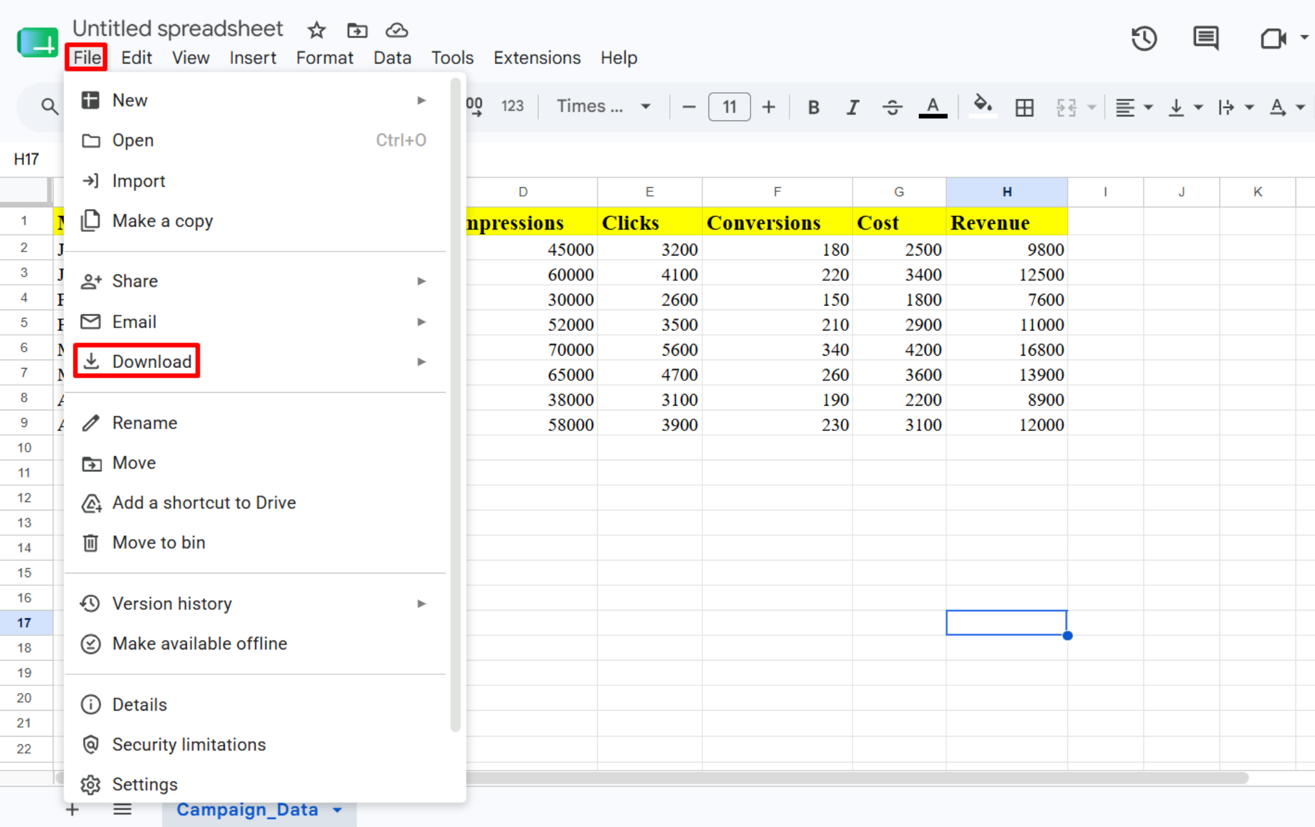
Task: Click the spreadsheet title Untitled spreadsheet
Action: coord(178,29)
